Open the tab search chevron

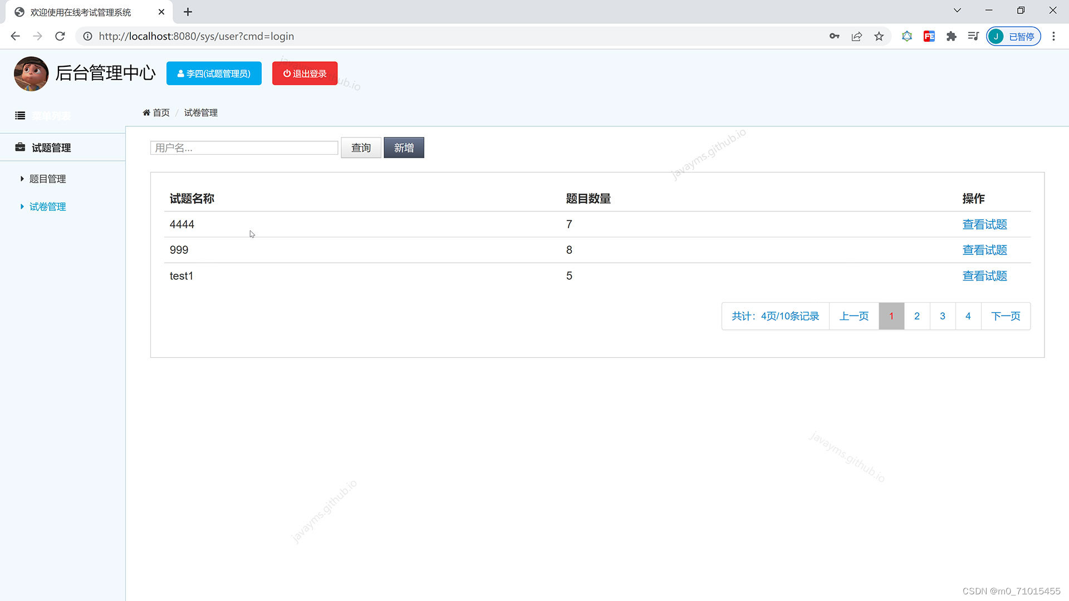click(x=957, y=10)
